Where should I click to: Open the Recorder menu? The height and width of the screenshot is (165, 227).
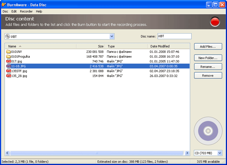coord(26,11)
